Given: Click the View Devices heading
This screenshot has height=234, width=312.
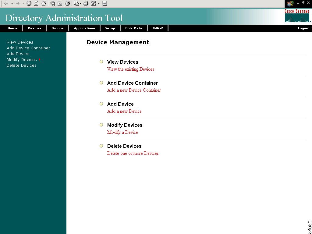Looking at the screenshot, I should [122, 62].
